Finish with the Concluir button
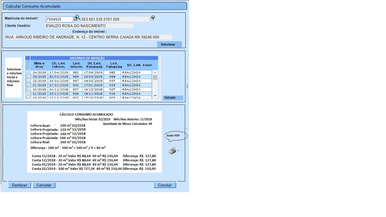 165,185
